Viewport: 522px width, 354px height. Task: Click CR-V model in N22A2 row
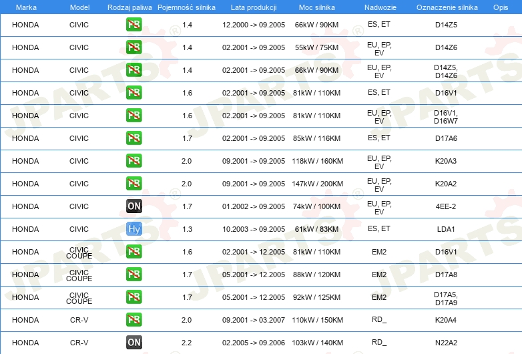[79, 343]
